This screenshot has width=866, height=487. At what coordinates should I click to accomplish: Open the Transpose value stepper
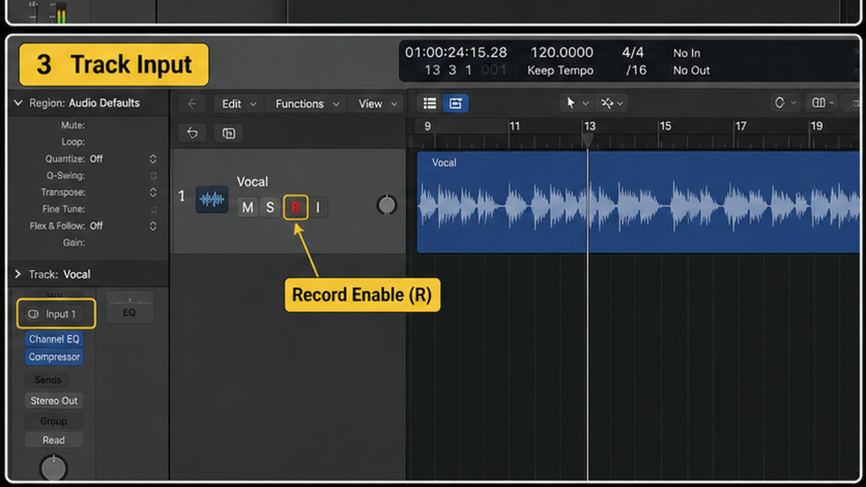pos(153,193)
